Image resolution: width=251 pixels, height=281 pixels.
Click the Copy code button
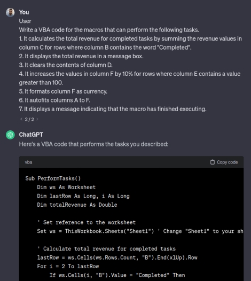tap(224, 162)
